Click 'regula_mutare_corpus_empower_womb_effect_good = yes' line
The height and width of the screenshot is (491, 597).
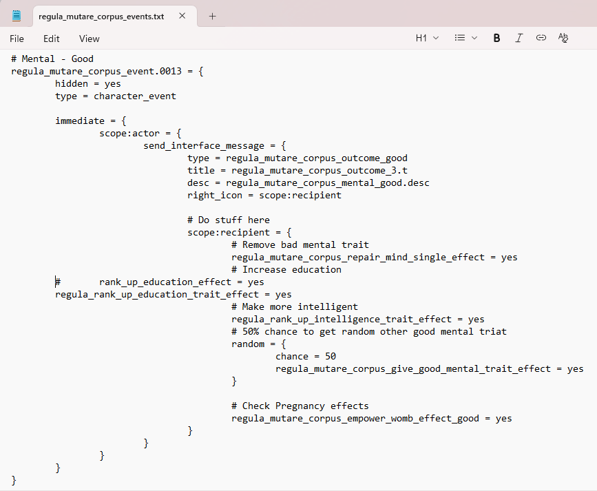pyautogui.click(x=372, y=418)
